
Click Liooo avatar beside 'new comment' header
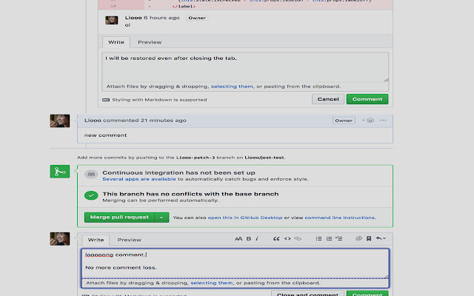(x=60, y=121)
